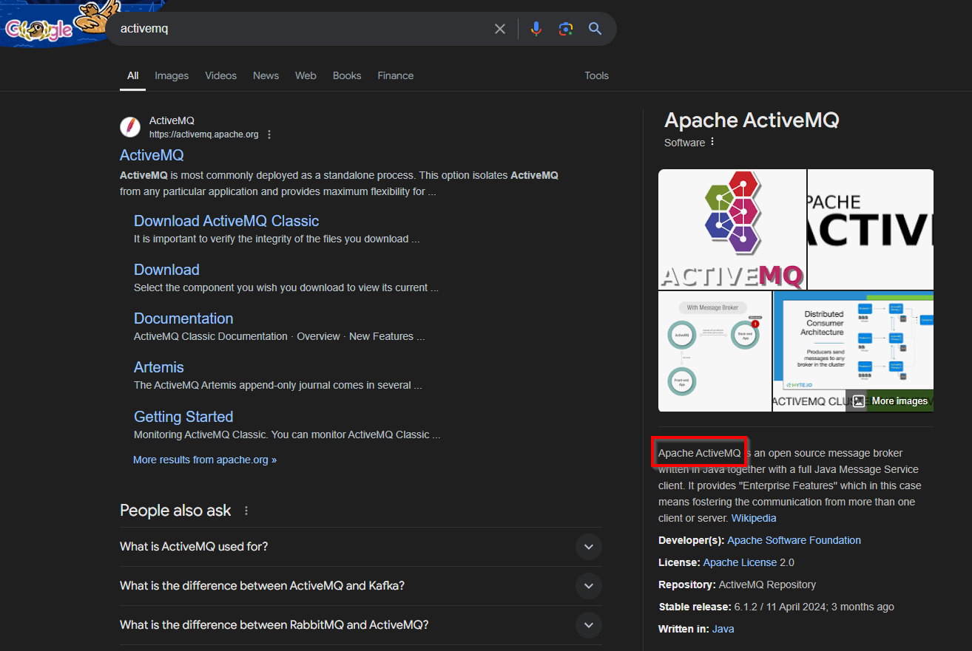Open the Tools filter options
This screenshot has width=972, height=651.
coord(596,75)
